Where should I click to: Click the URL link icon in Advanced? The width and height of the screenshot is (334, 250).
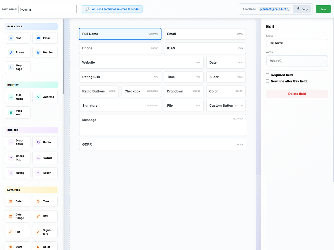pyautogui.click(x=38, y=216)
